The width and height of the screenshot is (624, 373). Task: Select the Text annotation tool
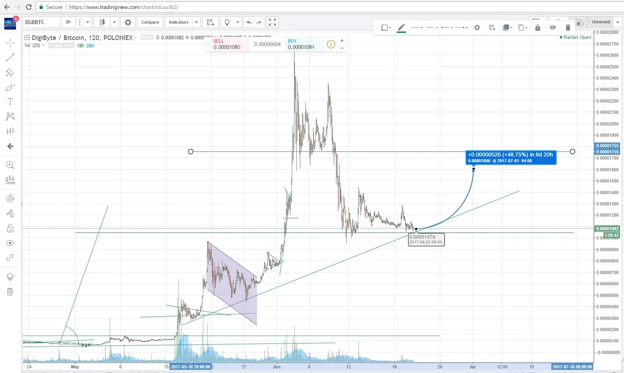(10, 102)
